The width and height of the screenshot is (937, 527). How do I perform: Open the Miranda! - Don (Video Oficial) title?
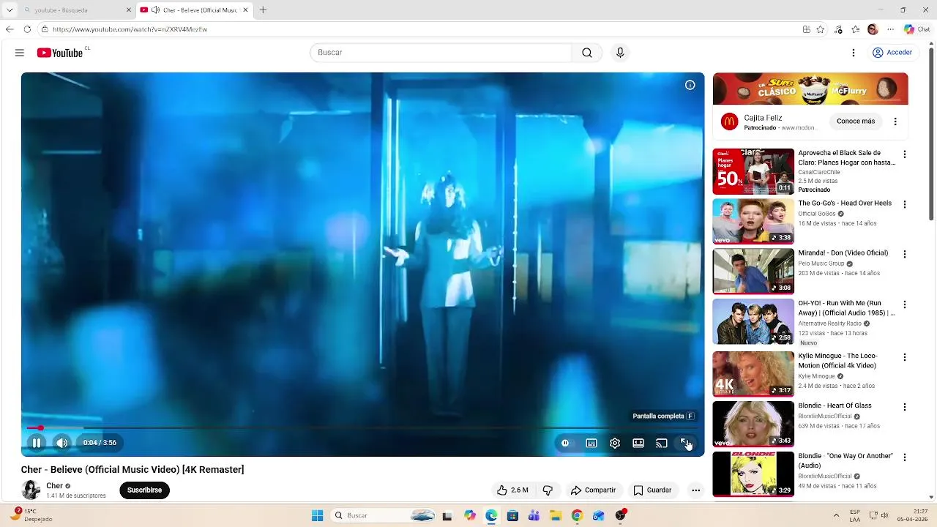coord(843,253)
